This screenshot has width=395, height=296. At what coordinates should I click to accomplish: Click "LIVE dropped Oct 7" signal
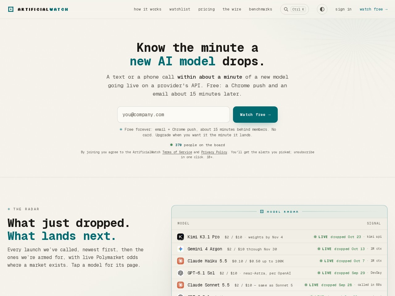342,261
